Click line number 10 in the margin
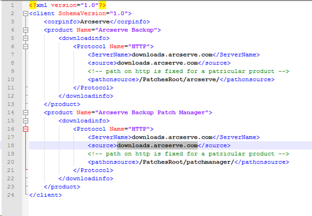 (x=11, y=79)
